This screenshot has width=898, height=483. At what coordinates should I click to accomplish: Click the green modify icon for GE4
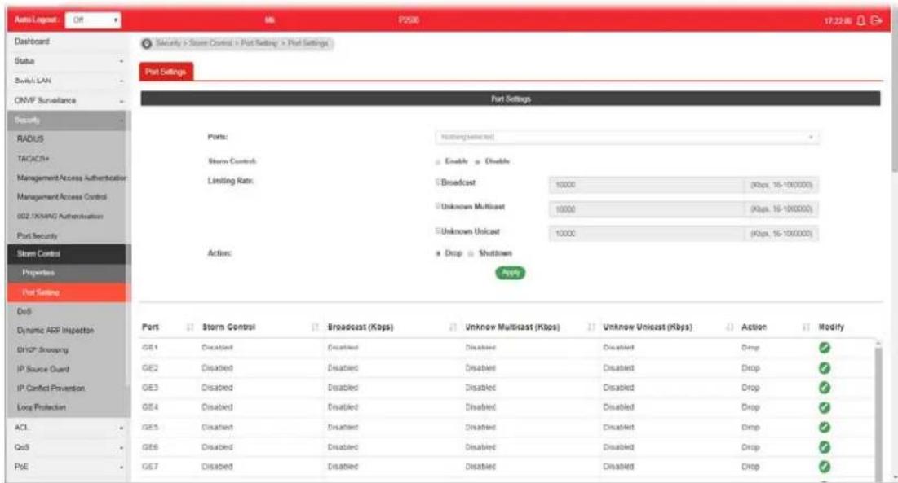pos(824,407)
